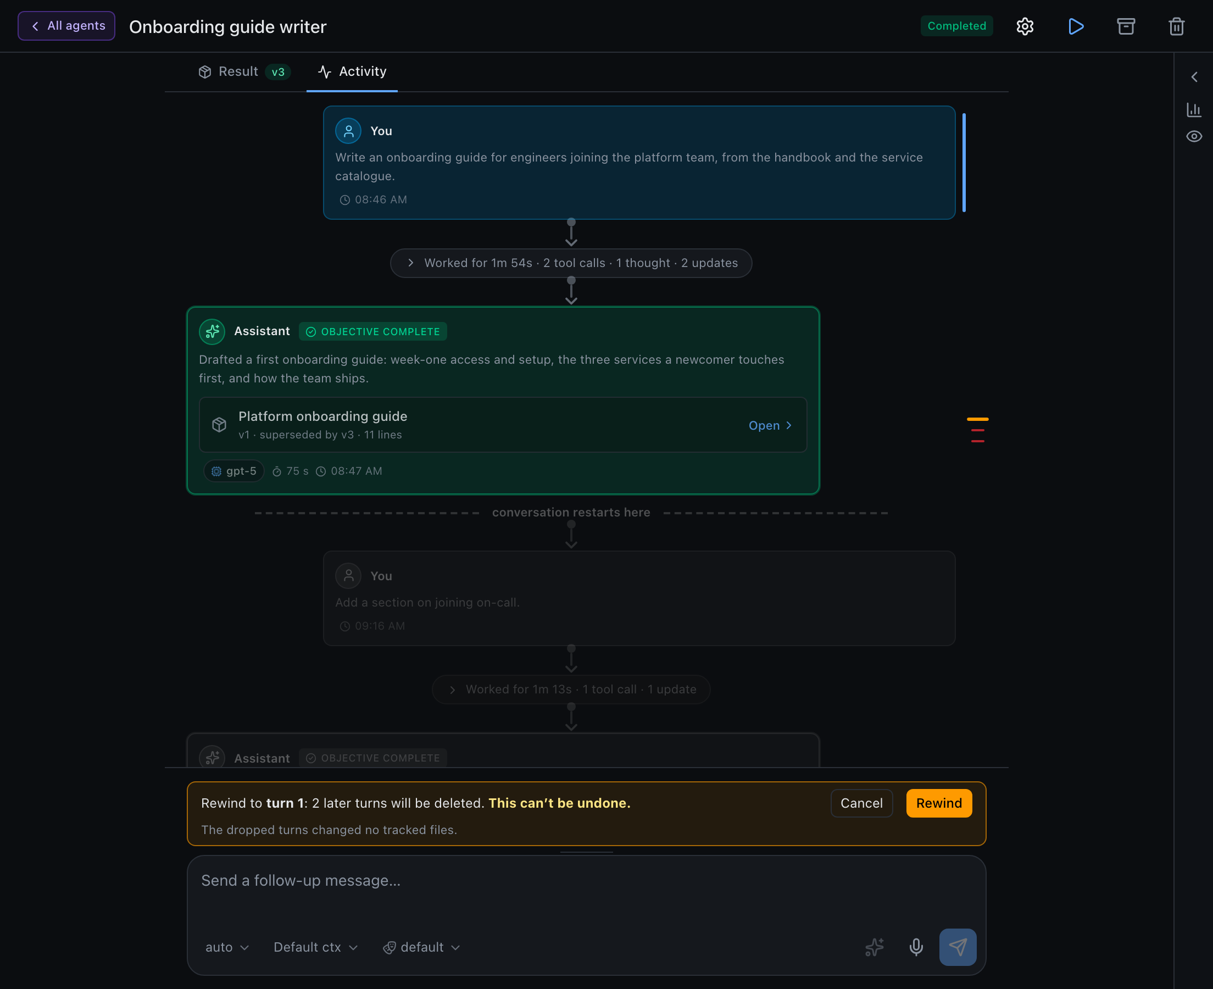The height and width of the screenshot is (989, 1213).
Task: Open the bar chart stats icon
Action: [1194, 109]
